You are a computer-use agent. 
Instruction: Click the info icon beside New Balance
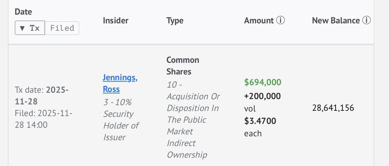click(366, 21)
